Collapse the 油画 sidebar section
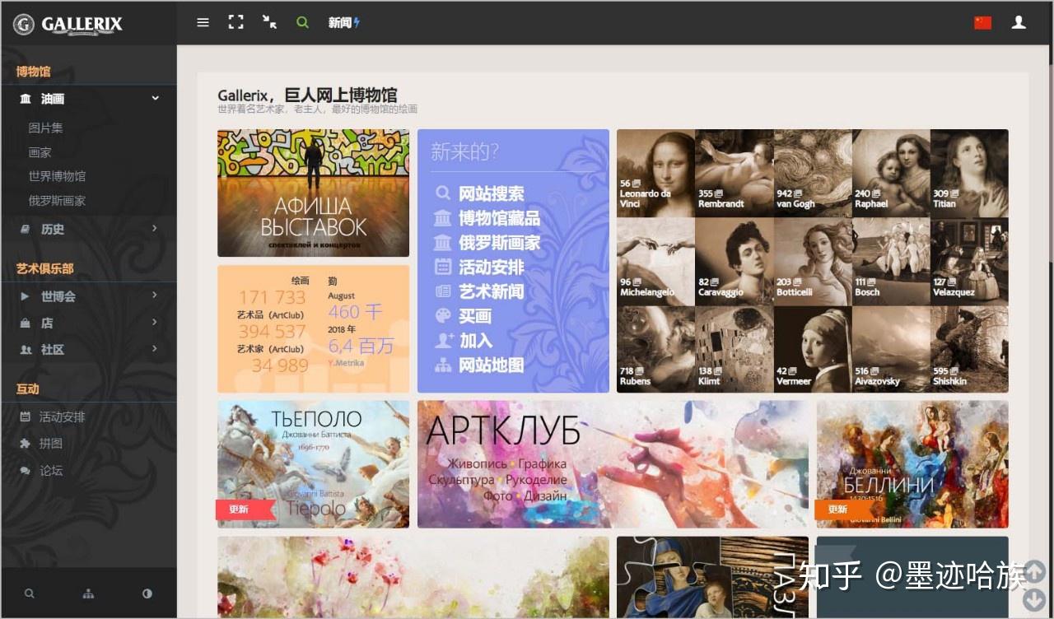 pyautogui.click(x=88, y=99)
